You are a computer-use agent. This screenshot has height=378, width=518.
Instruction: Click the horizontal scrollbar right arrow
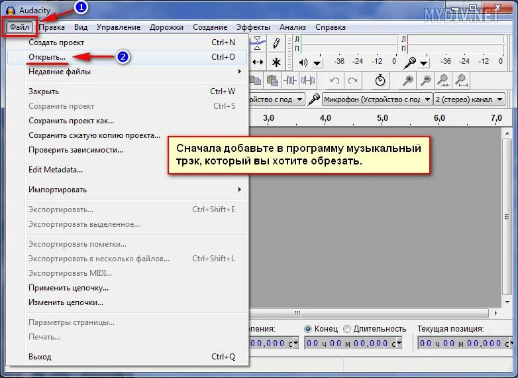coord(495,313)
